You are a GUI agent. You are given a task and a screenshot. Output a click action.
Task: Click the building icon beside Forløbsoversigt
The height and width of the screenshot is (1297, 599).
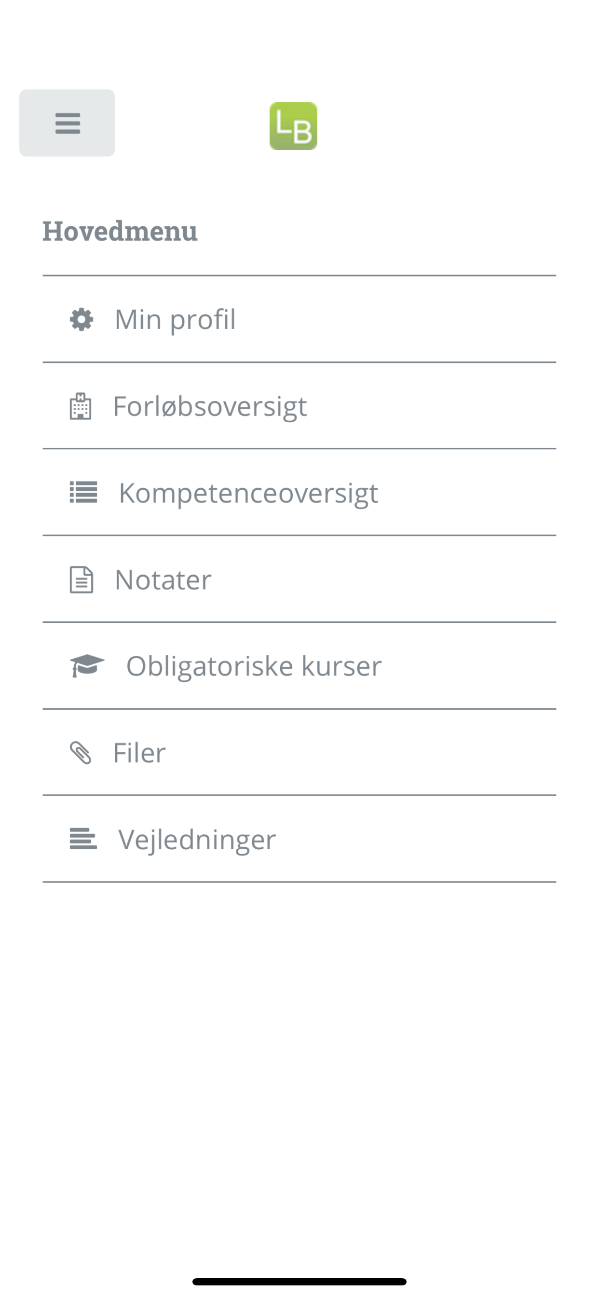(x=81, y=406)
